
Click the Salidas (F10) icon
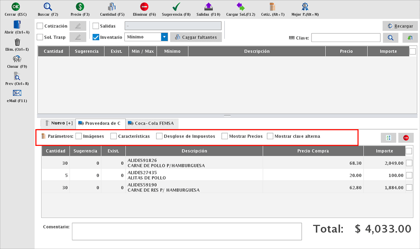pos(208,7)
